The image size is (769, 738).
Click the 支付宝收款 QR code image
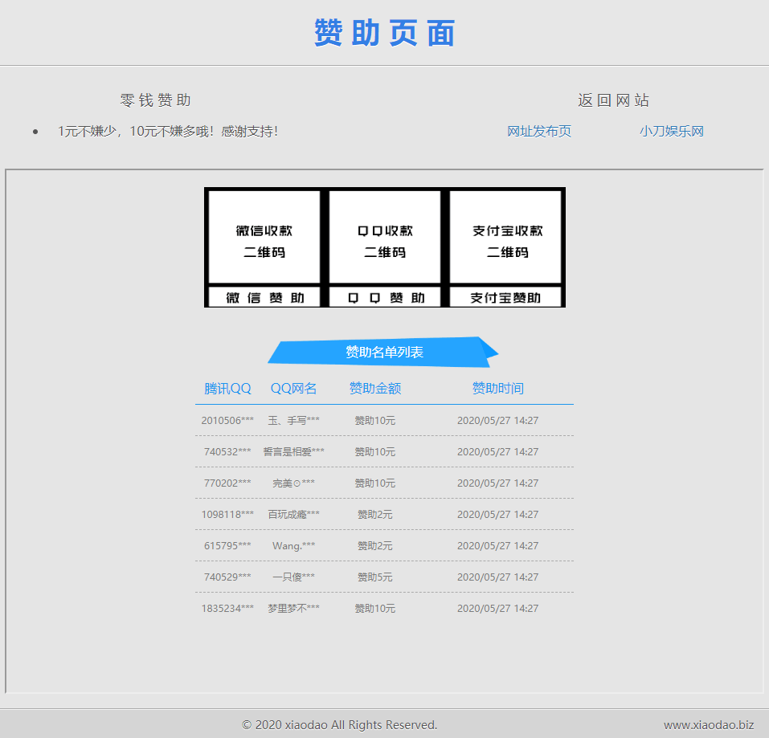click(x=505, y=238)
